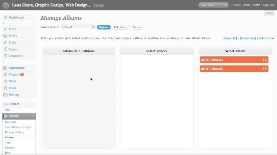The image size is (277, 155).
Task: Click the Users icon in sidebar
Action: tap(5, 81)
